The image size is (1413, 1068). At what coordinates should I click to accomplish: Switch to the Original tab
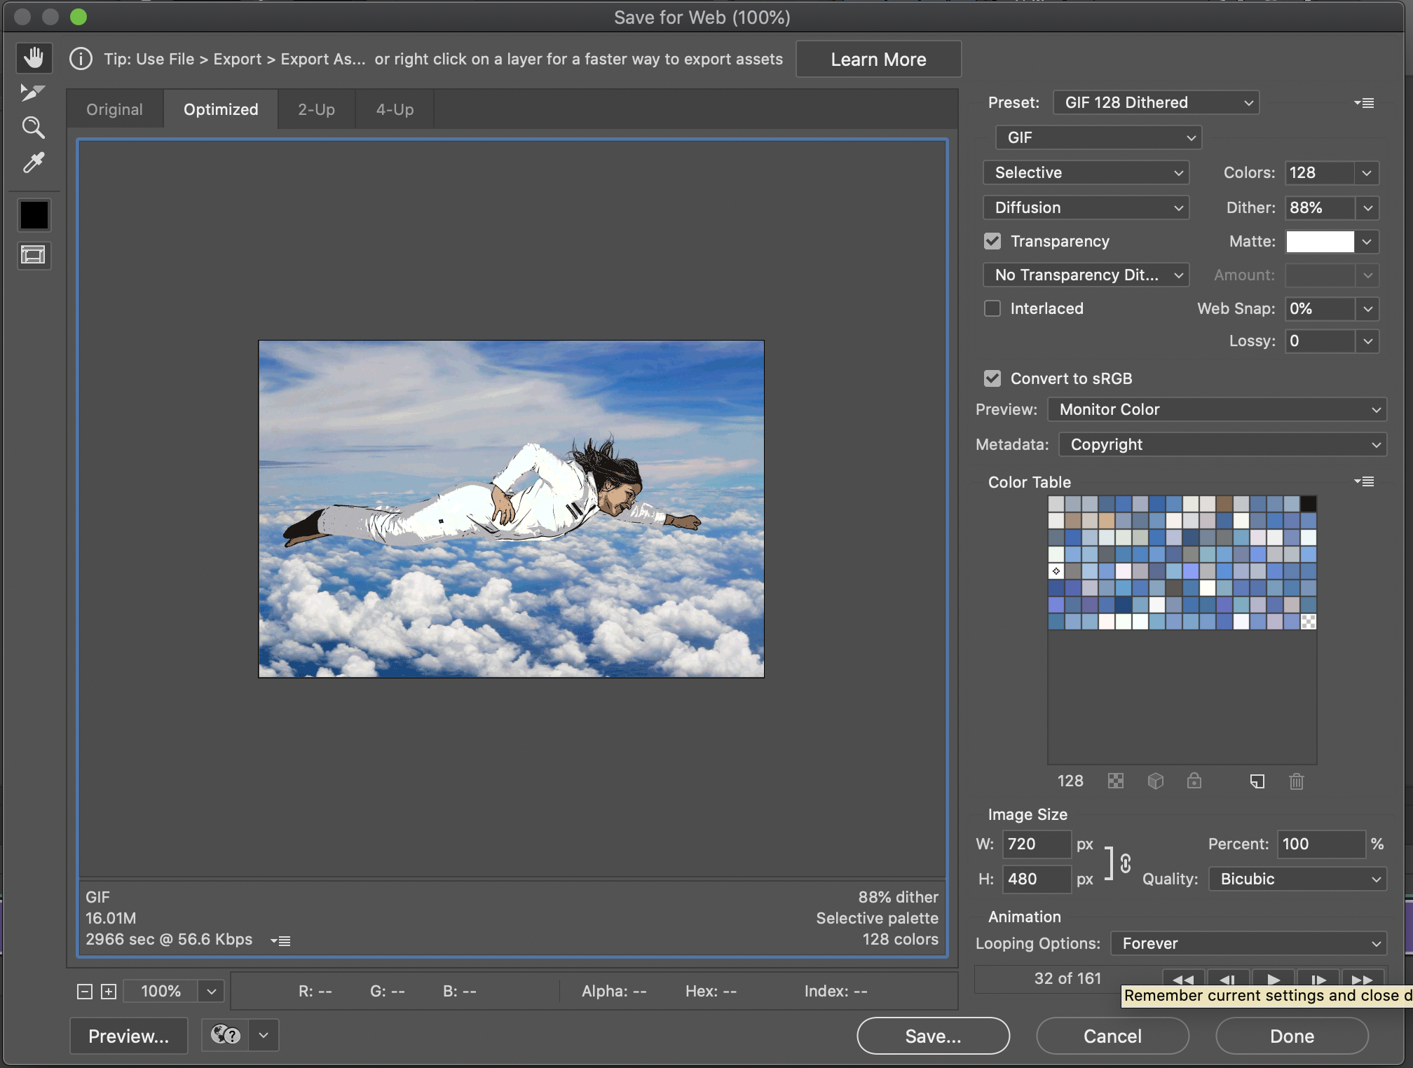114,109
